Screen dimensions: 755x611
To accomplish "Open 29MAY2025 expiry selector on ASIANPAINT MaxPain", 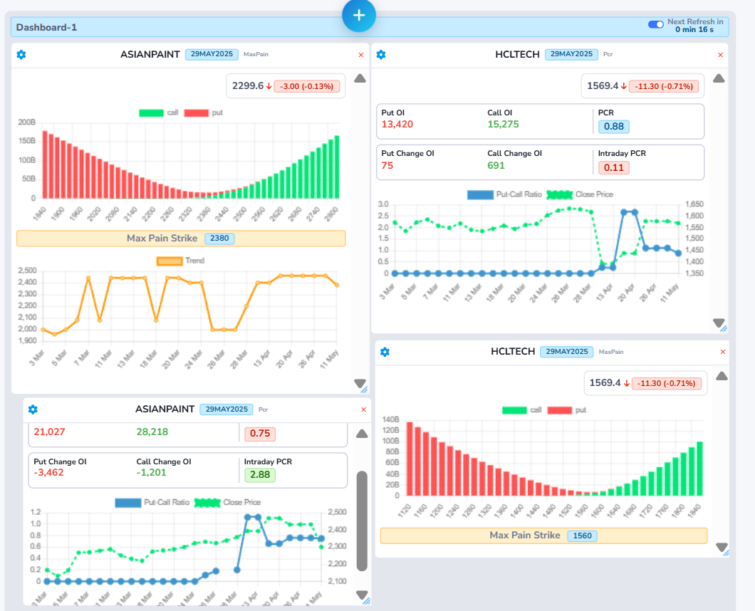I will pos(212,53).
